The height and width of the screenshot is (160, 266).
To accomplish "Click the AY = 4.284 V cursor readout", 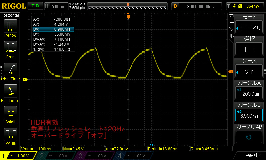I will click(51, 24).
